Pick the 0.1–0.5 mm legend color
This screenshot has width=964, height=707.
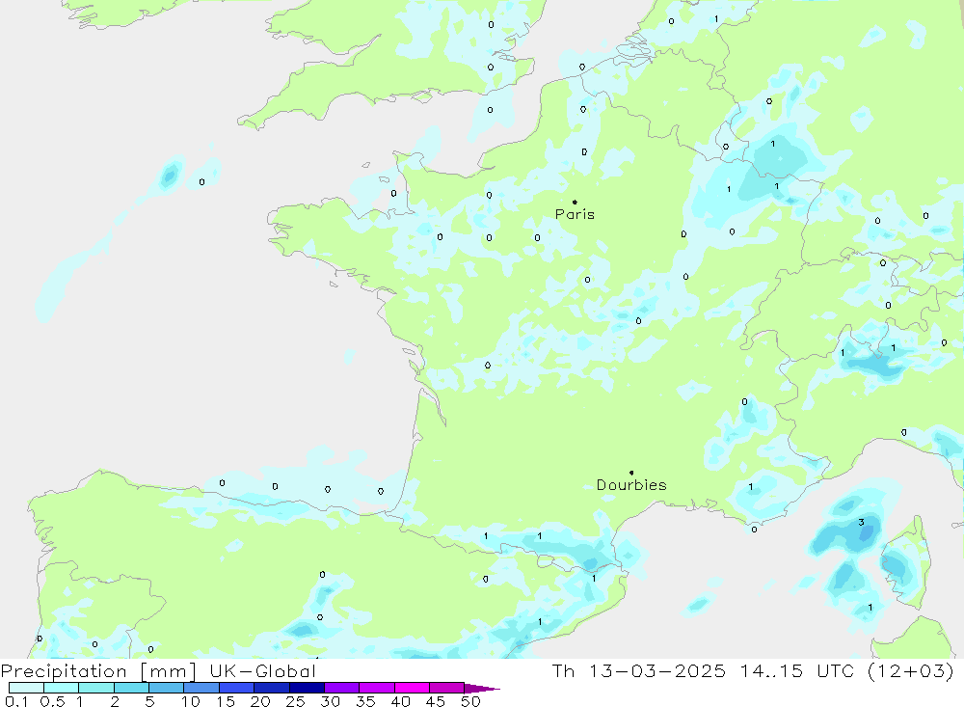(x=26, y=688)
